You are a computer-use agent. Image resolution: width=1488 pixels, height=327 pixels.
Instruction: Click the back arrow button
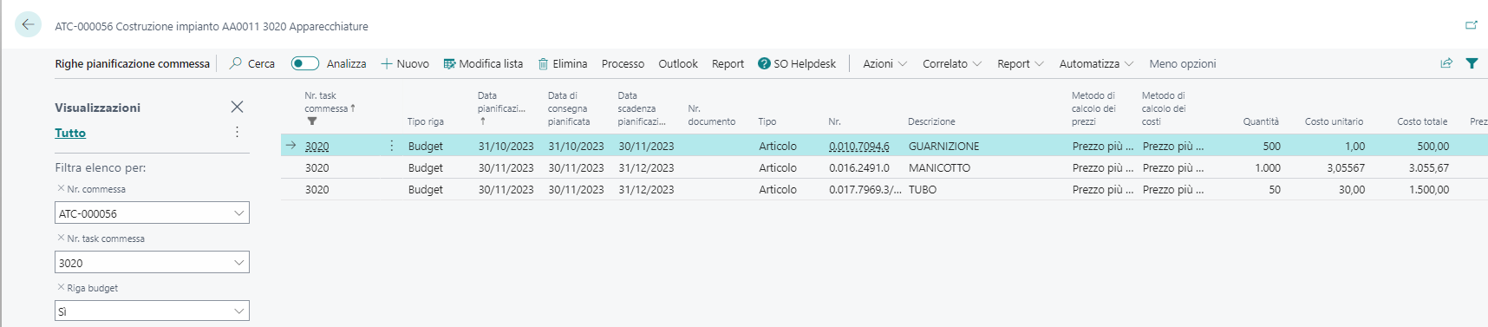[28, 25]
